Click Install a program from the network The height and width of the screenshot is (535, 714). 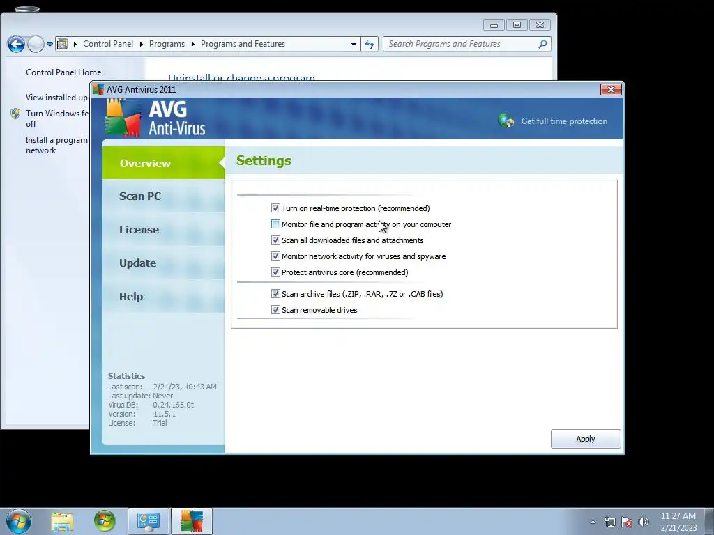(x=56, y=145)
